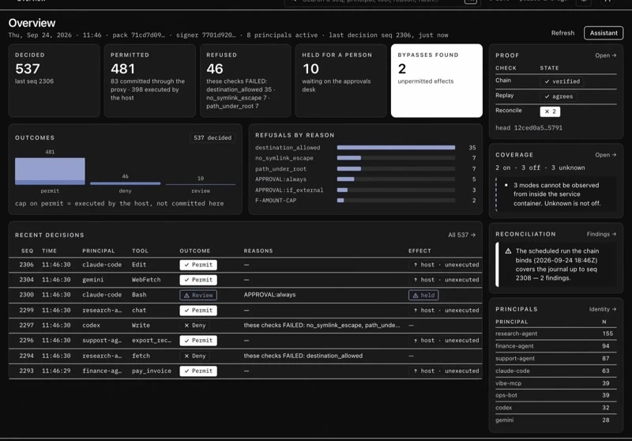Click the Bash tool cell in row 2300

[x=139, y=295]
